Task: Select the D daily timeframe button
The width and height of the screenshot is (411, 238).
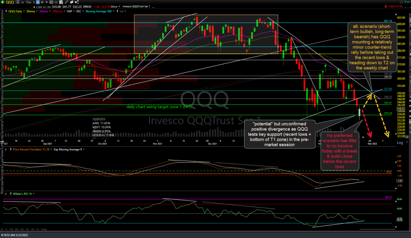Action: [x=38, y=2]
